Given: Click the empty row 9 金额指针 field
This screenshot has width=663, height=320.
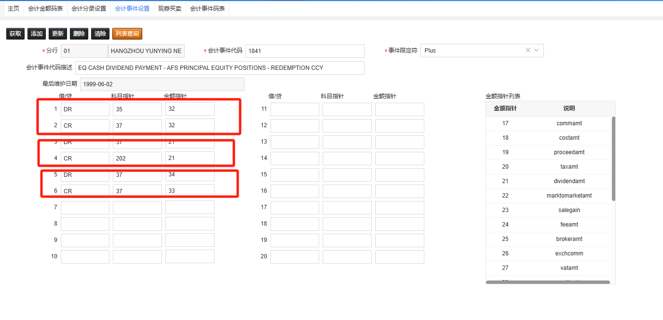Looking at the screenshot, I should pos(190,240).
